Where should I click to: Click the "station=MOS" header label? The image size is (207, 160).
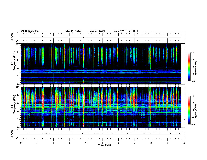(x=97, y=31)
